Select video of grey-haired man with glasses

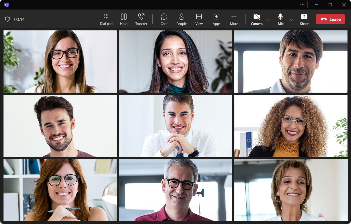(176, 190)
